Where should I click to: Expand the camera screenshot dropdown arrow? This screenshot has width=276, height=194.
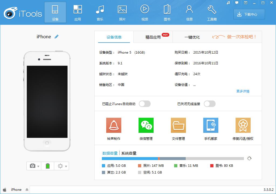click(39, 166)
